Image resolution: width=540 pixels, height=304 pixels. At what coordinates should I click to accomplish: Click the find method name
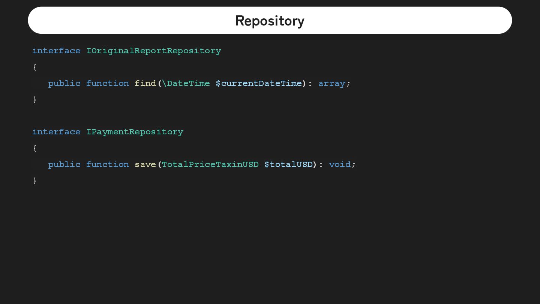coord(145,83)
